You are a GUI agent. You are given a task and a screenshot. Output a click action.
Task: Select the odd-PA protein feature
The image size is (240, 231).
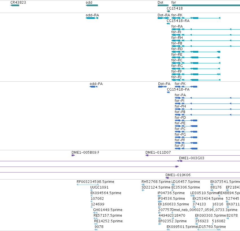(x=93, y=87)
